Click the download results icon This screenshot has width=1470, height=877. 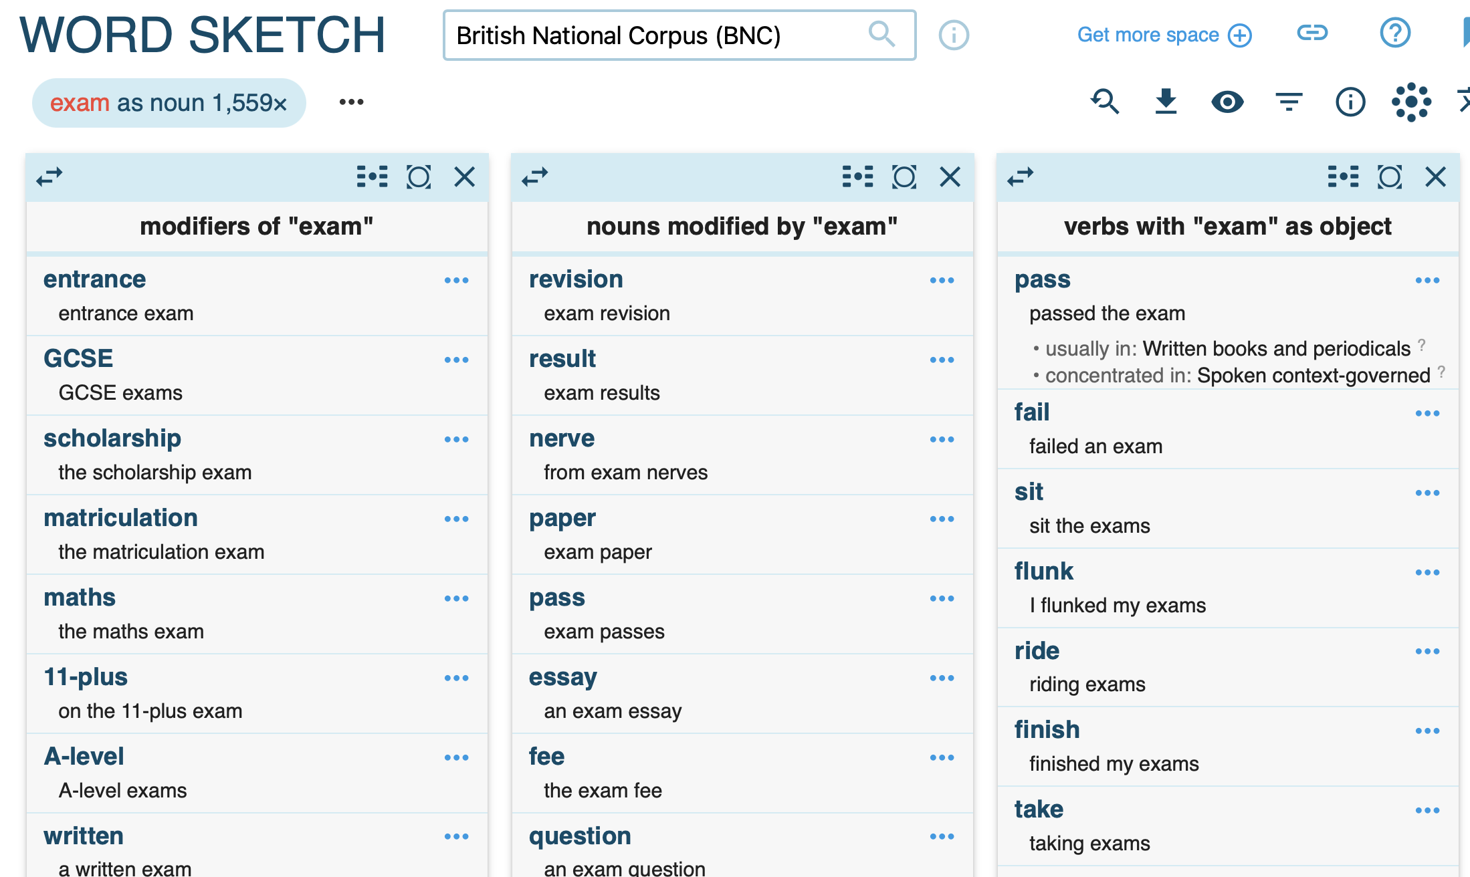1166,102
